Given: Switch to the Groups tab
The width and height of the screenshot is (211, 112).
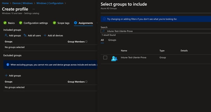Looking at the screenshot, I should 112,40.
